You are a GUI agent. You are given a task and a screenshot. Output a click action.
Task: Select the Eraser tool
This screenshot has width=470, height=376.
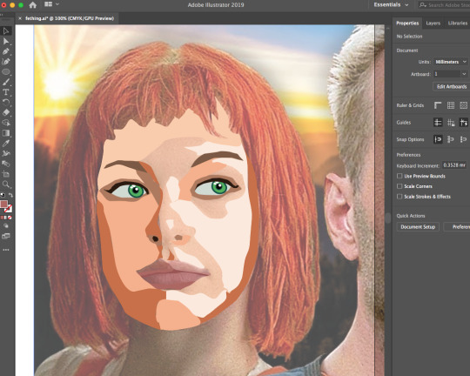(x=6, y=112)
